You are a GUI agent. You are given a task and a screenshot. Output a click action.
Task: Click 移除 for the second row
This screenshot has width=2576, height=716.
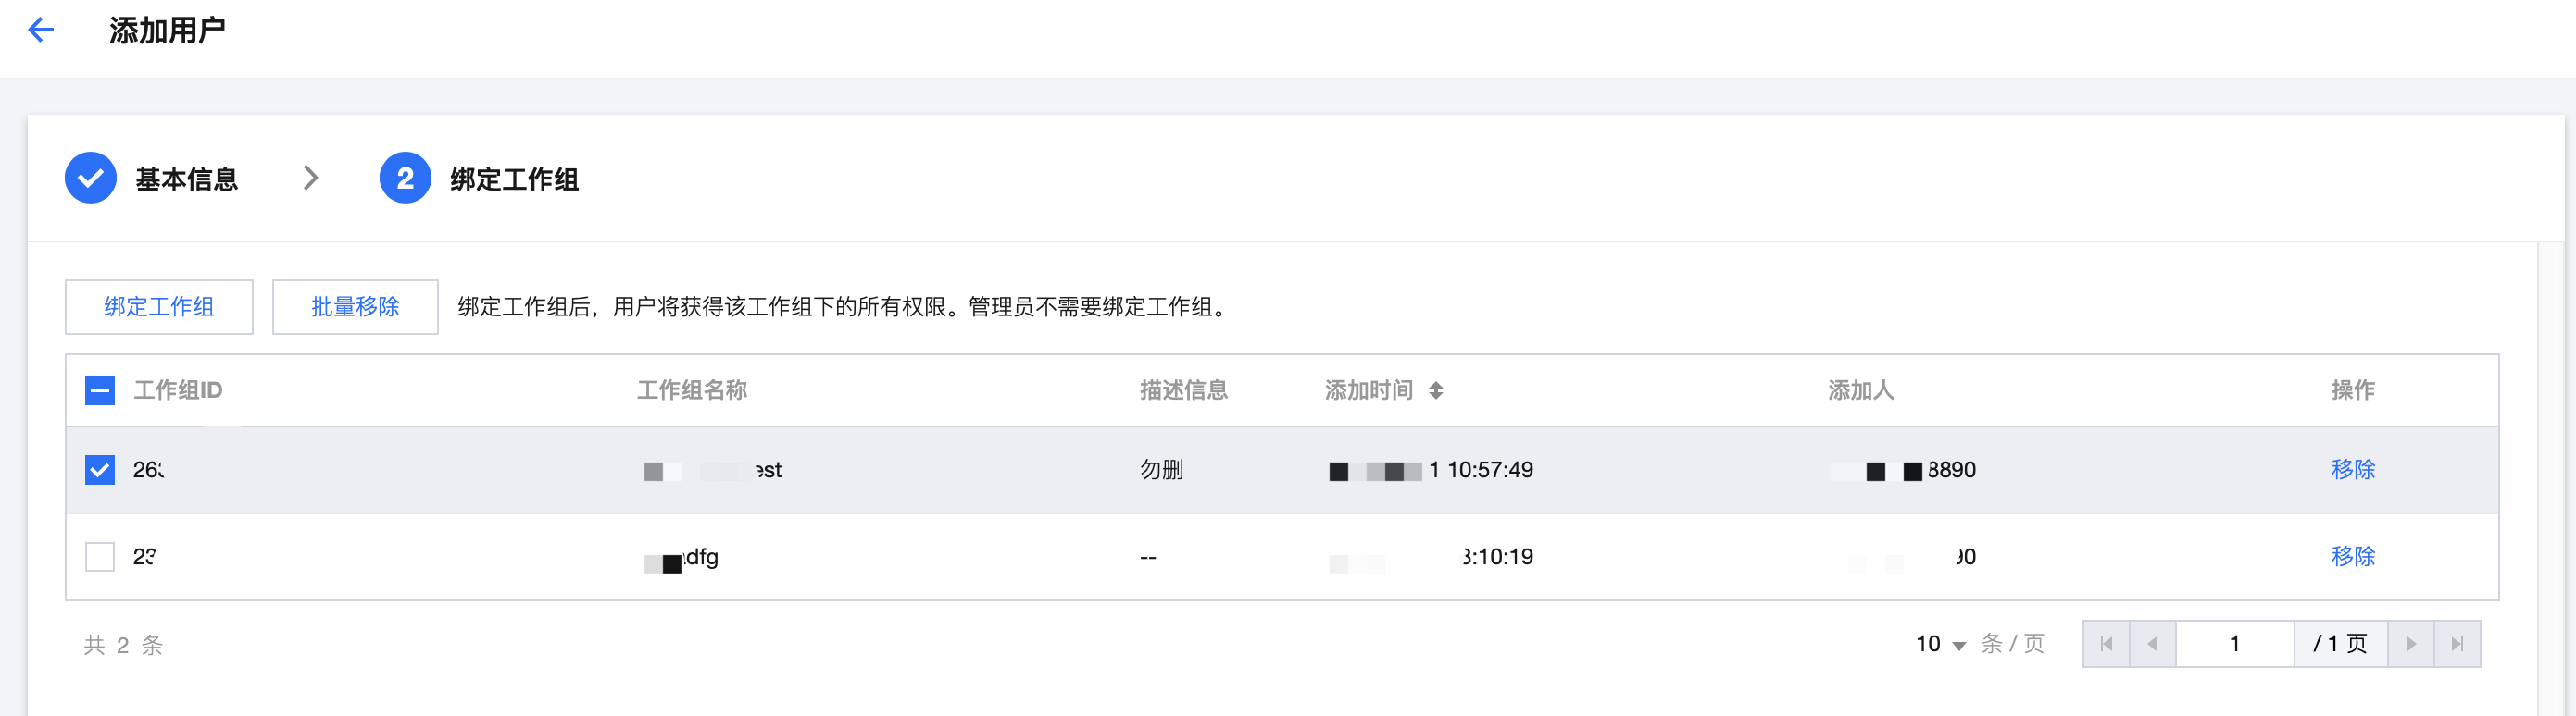[2352, 556]
